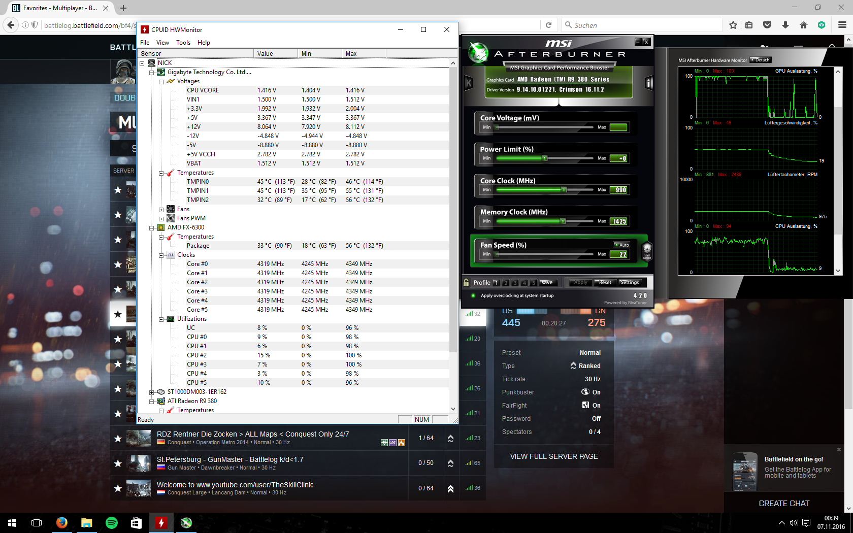The width and height of the screenshot is (853, 533).
Task: Open CREATE CHAT on Battlelog
Action: (784, 504)
